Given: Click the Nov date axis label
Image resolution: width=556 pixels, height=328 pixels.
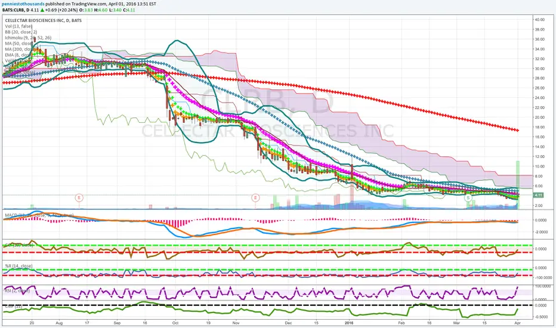Looking at the screenshot, I should tap(236, 323).
